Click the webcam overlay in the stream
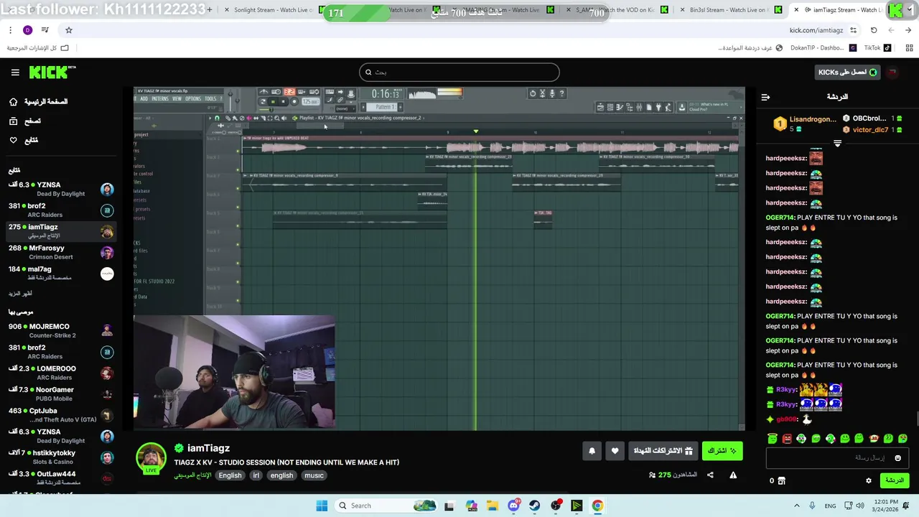 234,372
